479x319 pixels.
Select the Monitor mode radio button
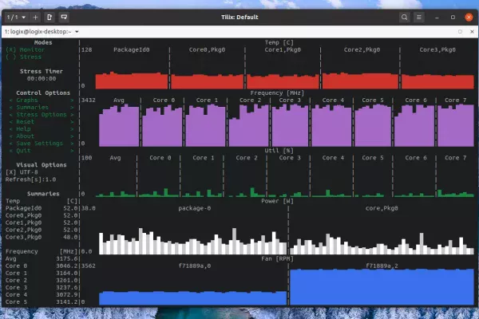[x=26, y=49]
